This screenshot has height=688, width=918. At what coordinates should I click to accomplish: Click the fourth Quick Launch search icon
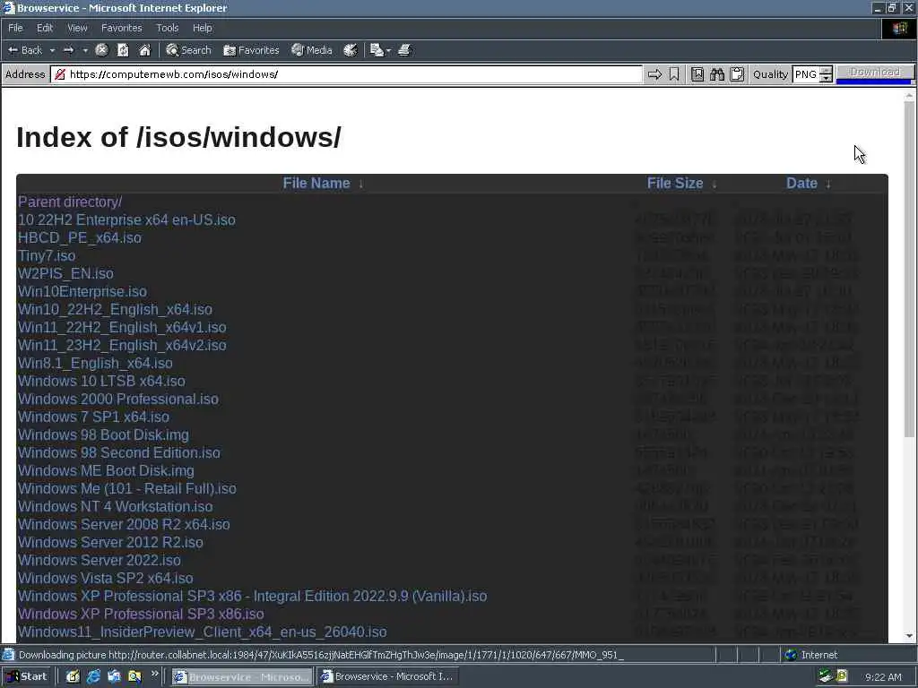pos(134,676)
